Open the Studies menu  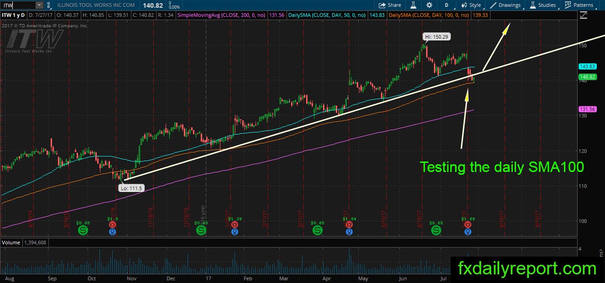[542, 5]
